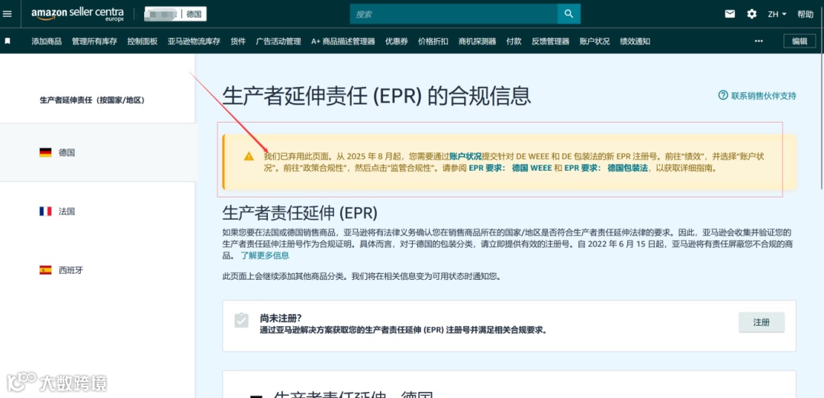This screenshot has width=824, height=398.
Task: Click the 生产者延伸责任（按国家/地区）sidebar heading
Action: [92, 100]
